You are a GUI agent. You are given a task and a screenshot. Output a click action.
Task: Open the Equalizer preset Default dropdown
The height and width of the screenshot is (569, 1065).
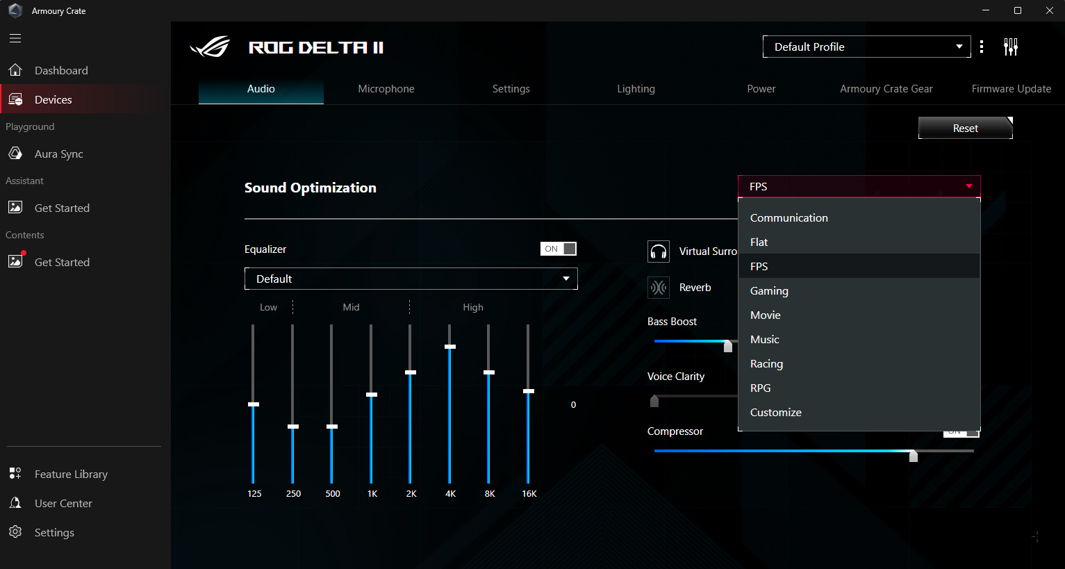411,279
